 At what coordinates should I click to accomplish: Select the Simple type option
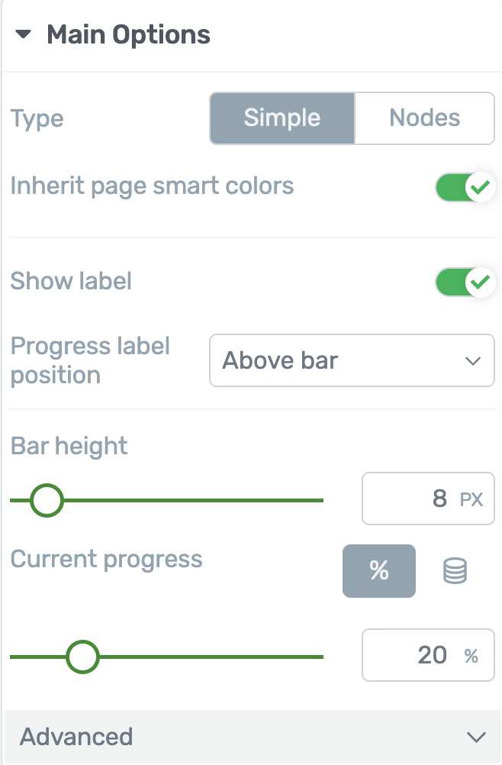(x=282, y=118)
